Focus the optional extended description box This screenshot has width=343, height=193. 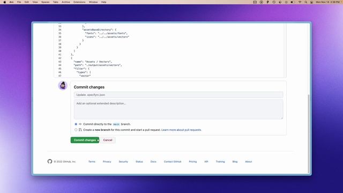click(178, 109)
